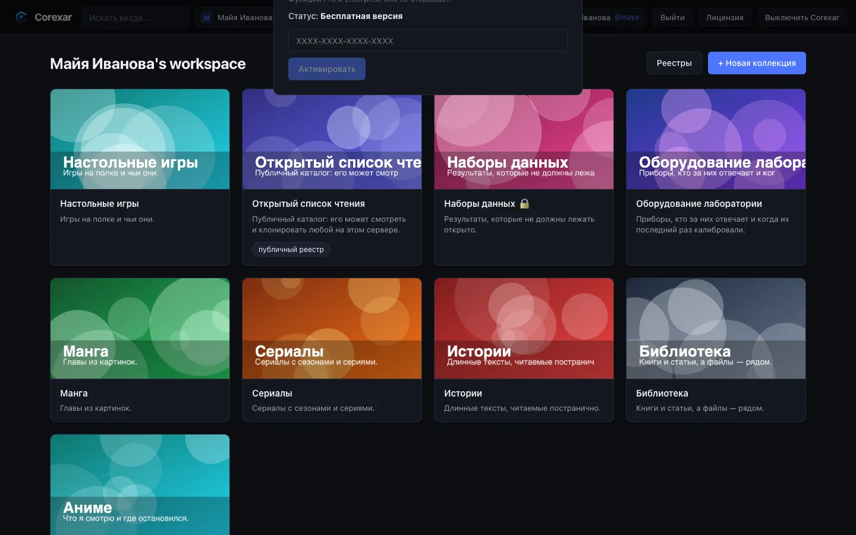Click the Истории card title text

coord(463,394)
